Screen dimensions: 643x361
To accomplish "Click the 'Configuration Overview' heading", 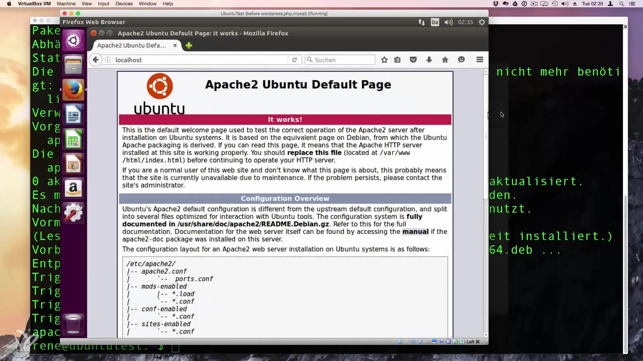I will coord(285,199).
